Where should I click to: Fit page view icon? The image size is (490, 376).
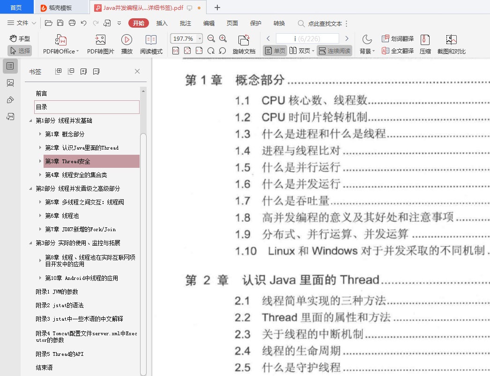(x=187, y=51)
